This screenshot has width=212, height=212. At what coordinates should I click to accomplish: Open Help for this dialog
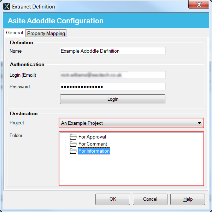point(188,199)
